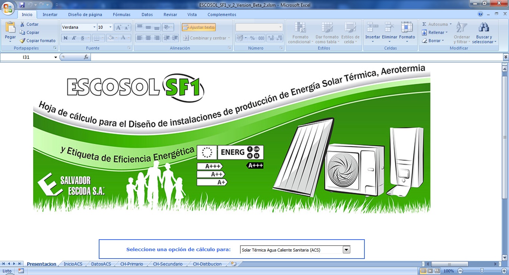
Task: Increase font size with large A
Action: (x=118, y=27)
